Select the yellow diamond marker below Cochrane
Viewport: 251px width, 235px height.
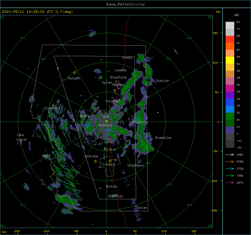(95, 162)
